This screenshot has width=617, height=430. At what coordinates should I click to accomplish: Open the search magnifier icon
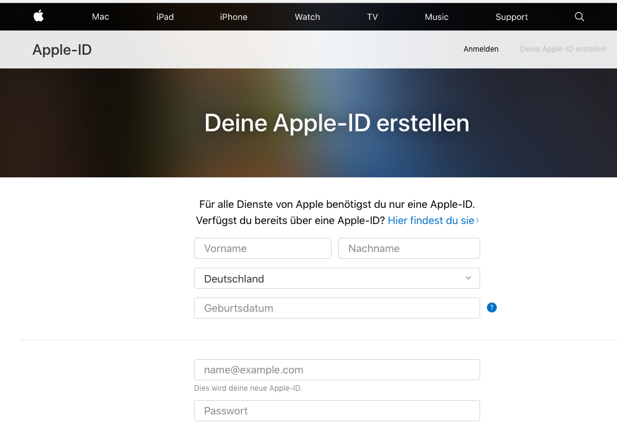click(x=579, y=17)
